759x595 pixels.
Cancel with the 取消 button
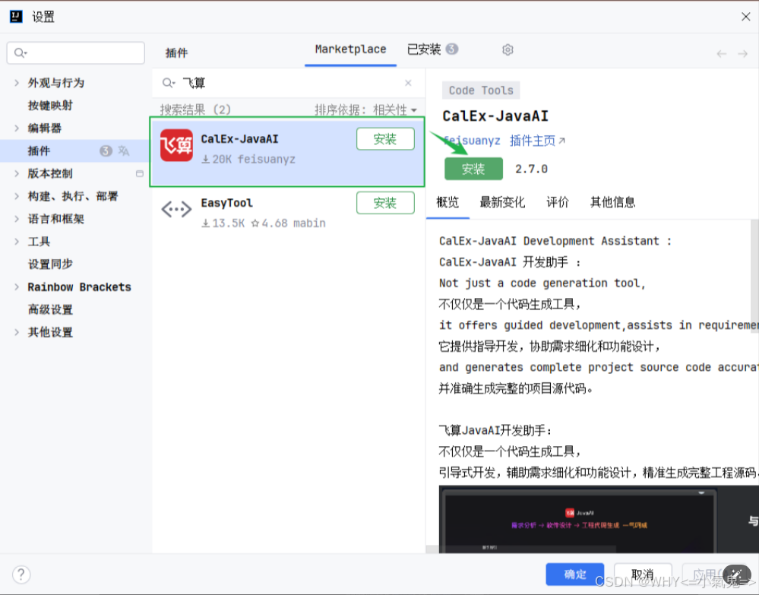[x=643, y=574]
